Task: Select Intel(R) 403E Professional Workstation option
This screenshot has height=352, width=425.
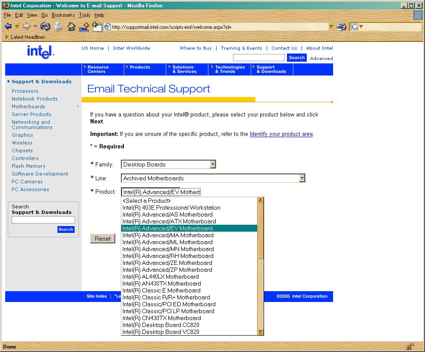Action: coord(189,207)
